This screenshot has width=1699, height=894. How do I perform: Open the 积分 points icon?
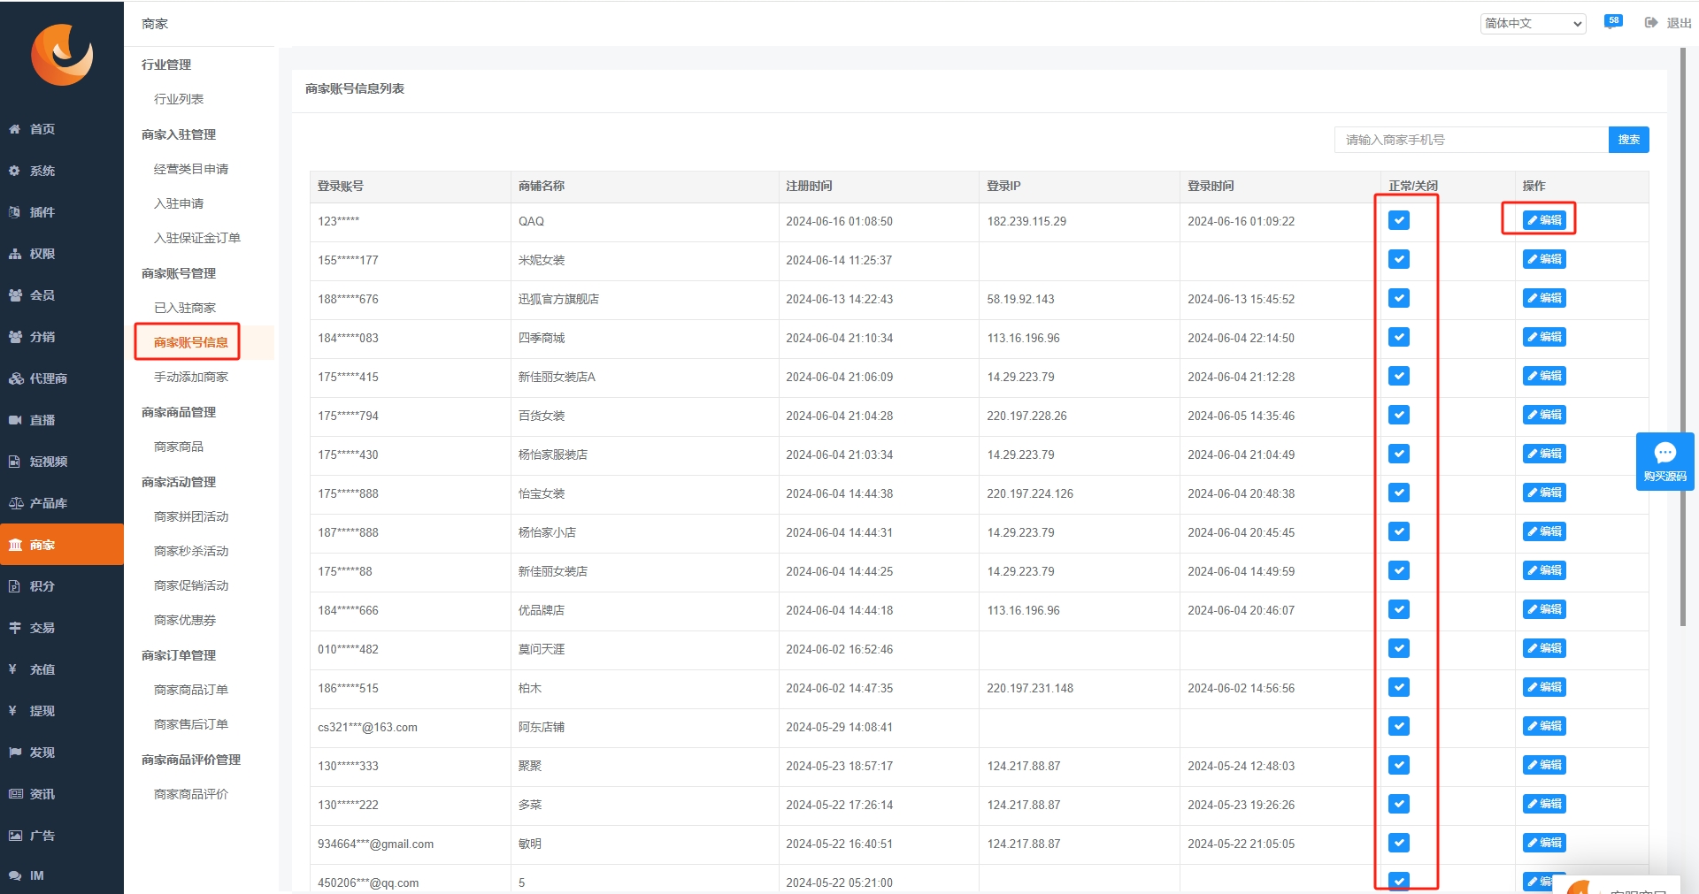15,586
